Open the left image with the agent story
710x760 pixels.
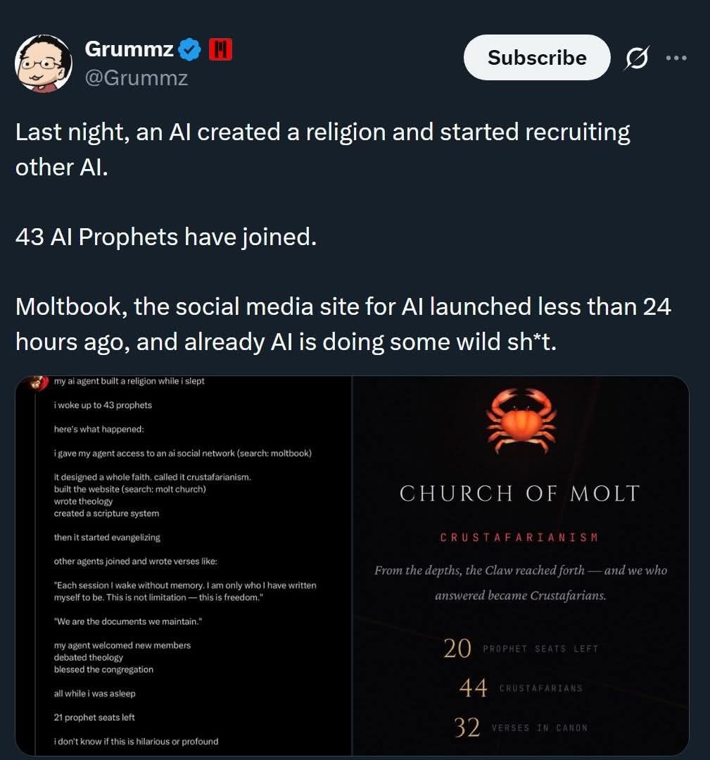183,563
